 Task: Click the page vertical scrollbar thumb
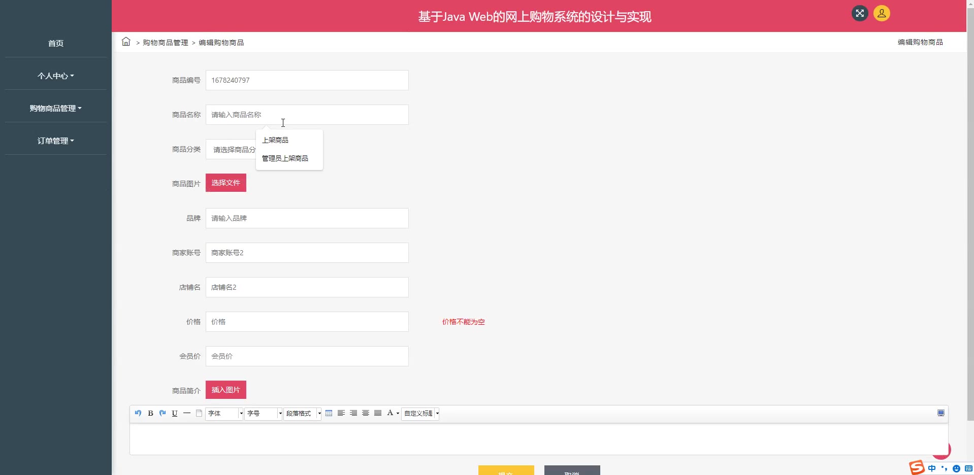(970, 213)
